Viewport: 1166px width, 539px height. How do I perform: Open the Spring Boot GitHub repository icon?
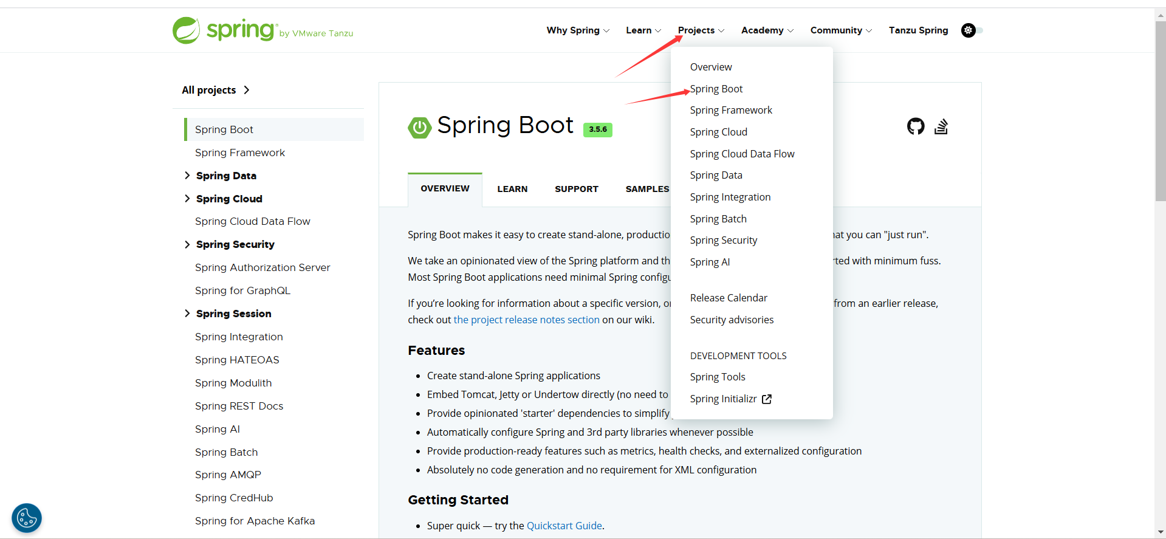916,126
